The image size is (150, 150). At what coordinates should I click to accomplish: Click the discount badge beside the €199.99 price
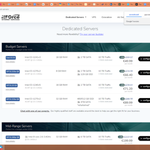[x=120, y=137]
